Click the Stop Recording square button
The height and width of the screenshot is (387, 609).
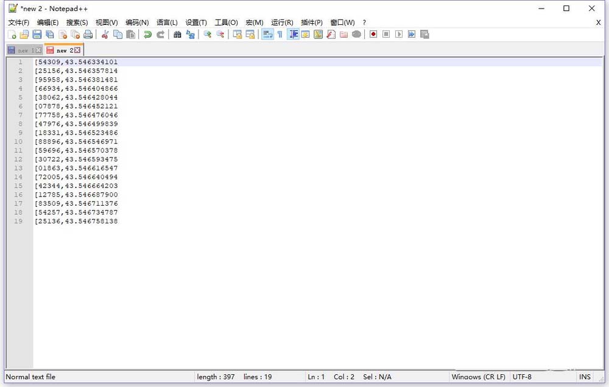coord(386,35)
